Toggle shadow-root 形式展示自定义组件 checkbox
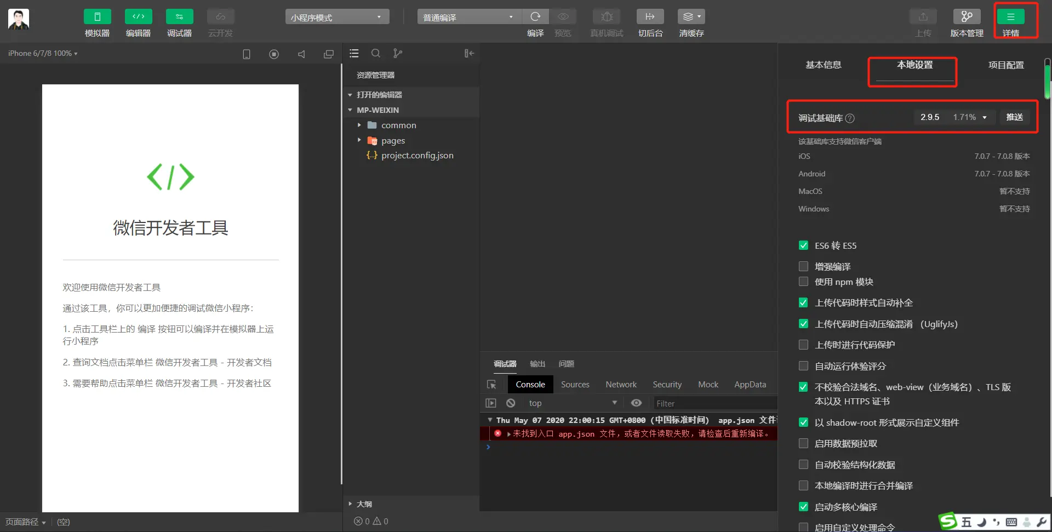 point(803,422)
